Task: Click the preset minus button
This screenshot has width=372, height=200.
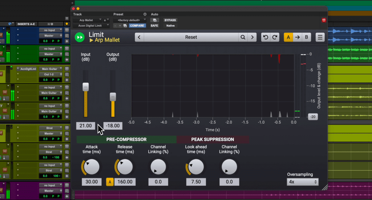Action: 115,26
